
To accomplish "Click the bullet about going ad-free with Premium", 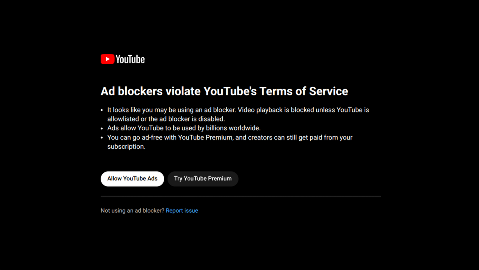I will (x=230, y=142).
